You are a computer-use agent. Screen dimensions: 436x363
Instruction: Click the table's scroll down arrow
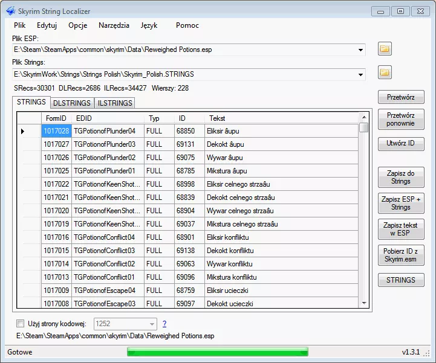coord(364,302)
